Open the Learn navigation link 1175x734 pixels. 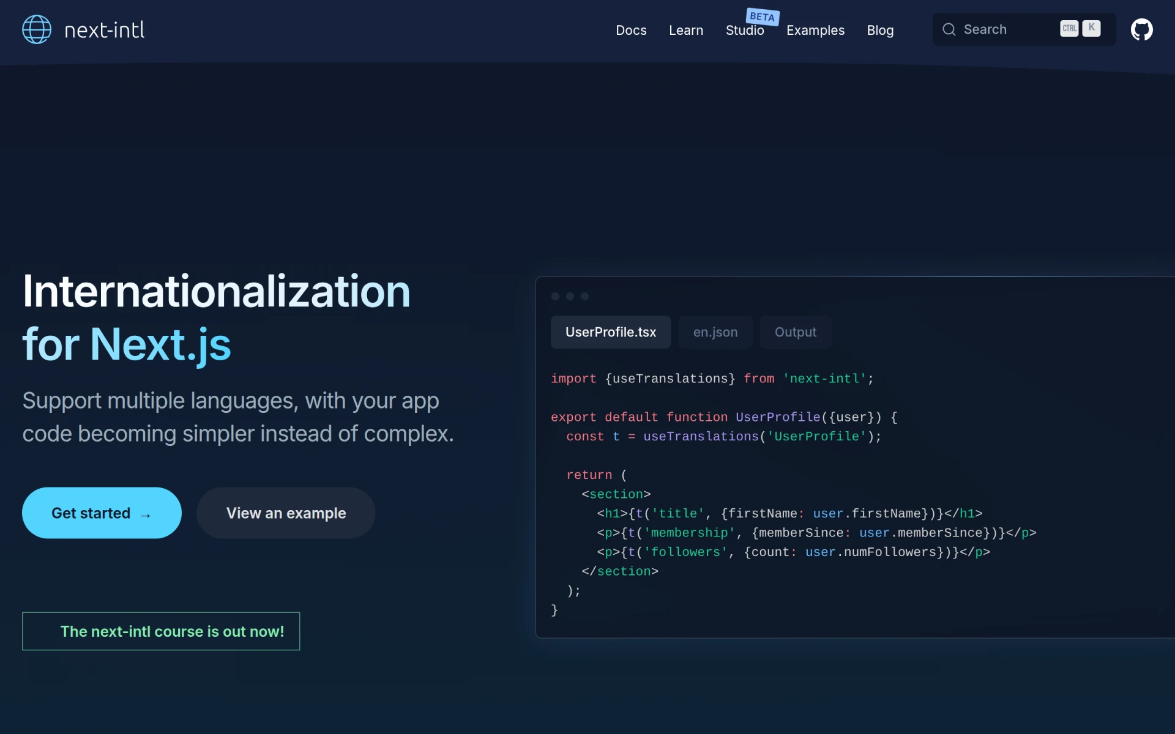[686, 30]
